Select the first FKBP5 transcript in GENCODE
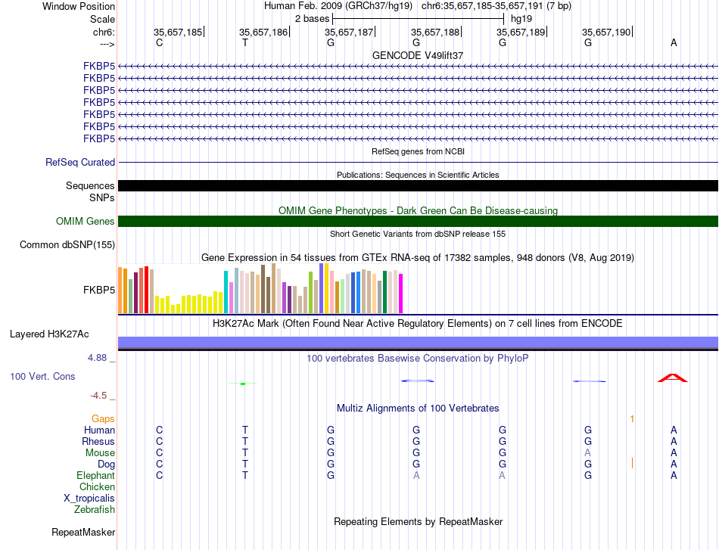 419,67
